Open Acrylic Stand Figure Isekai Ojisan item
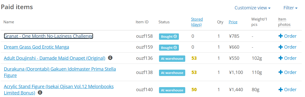 coord(59,90)
